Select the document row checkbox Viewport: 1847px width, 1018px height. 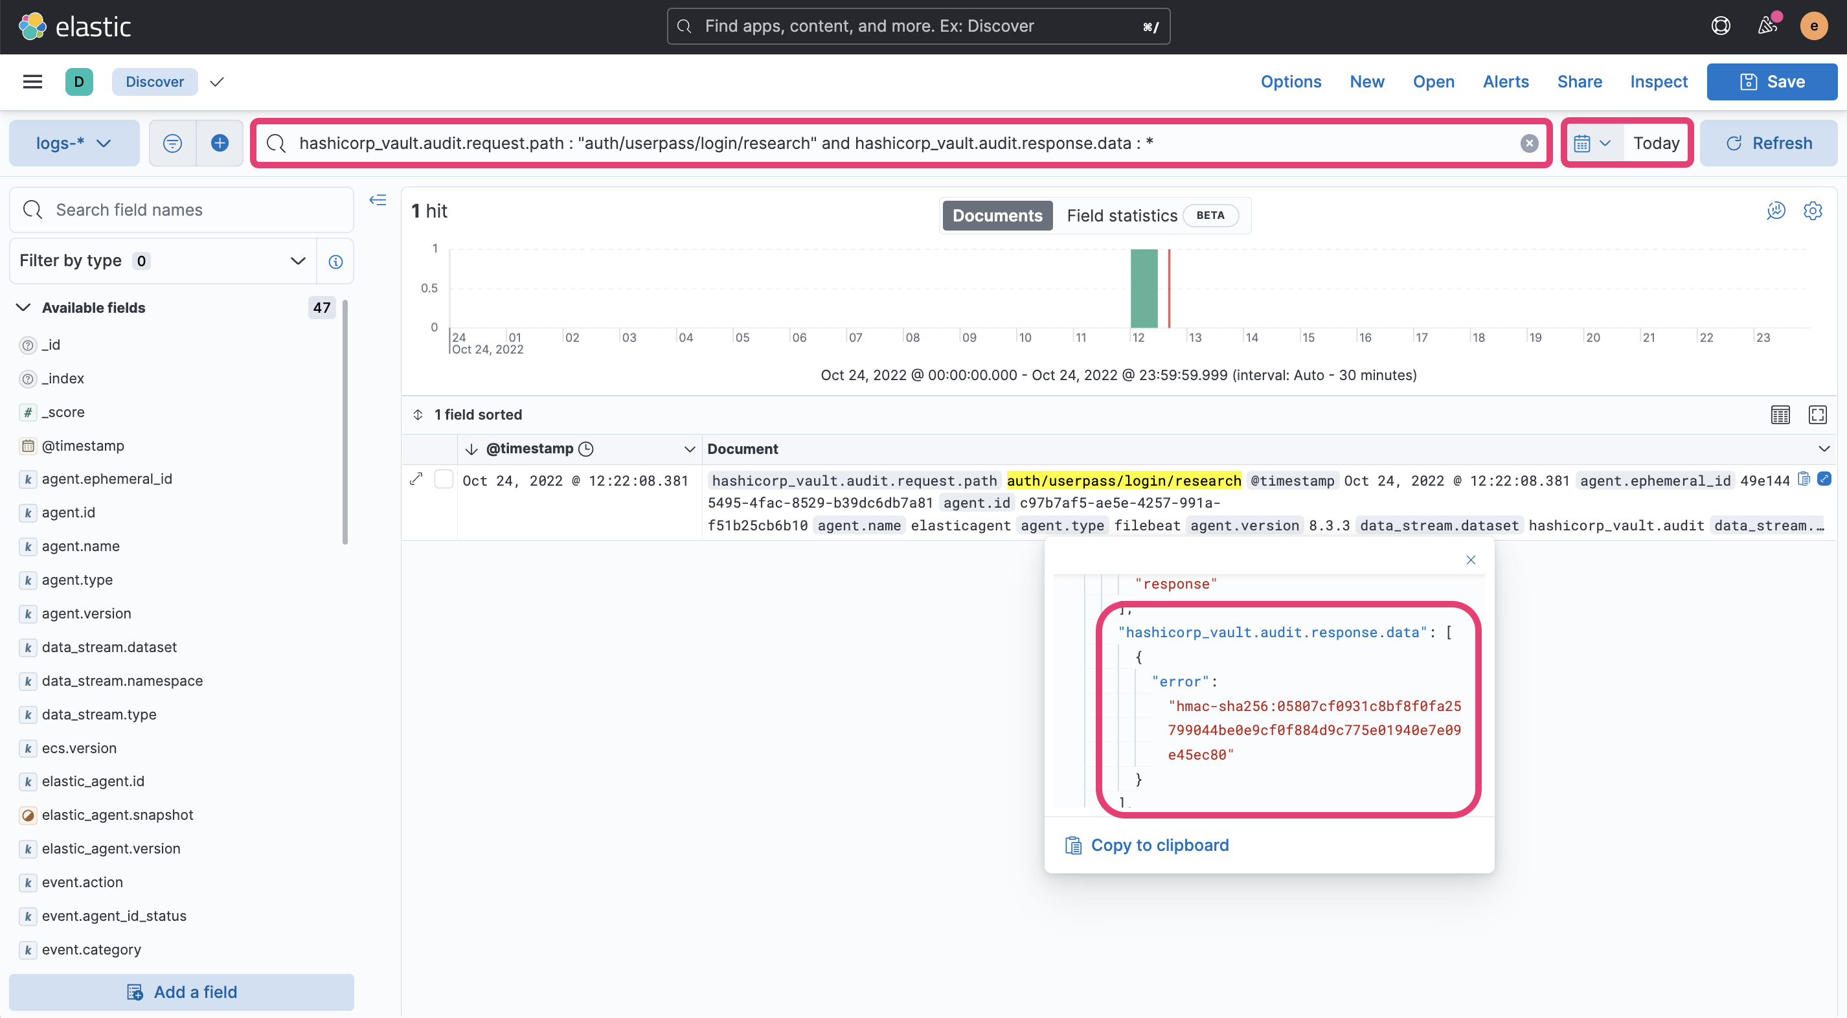pyautogui.click(x=444, y=480)
